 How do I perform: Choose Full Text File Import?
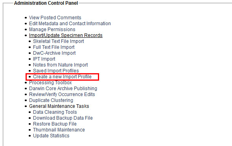click(x=54, y=47)
